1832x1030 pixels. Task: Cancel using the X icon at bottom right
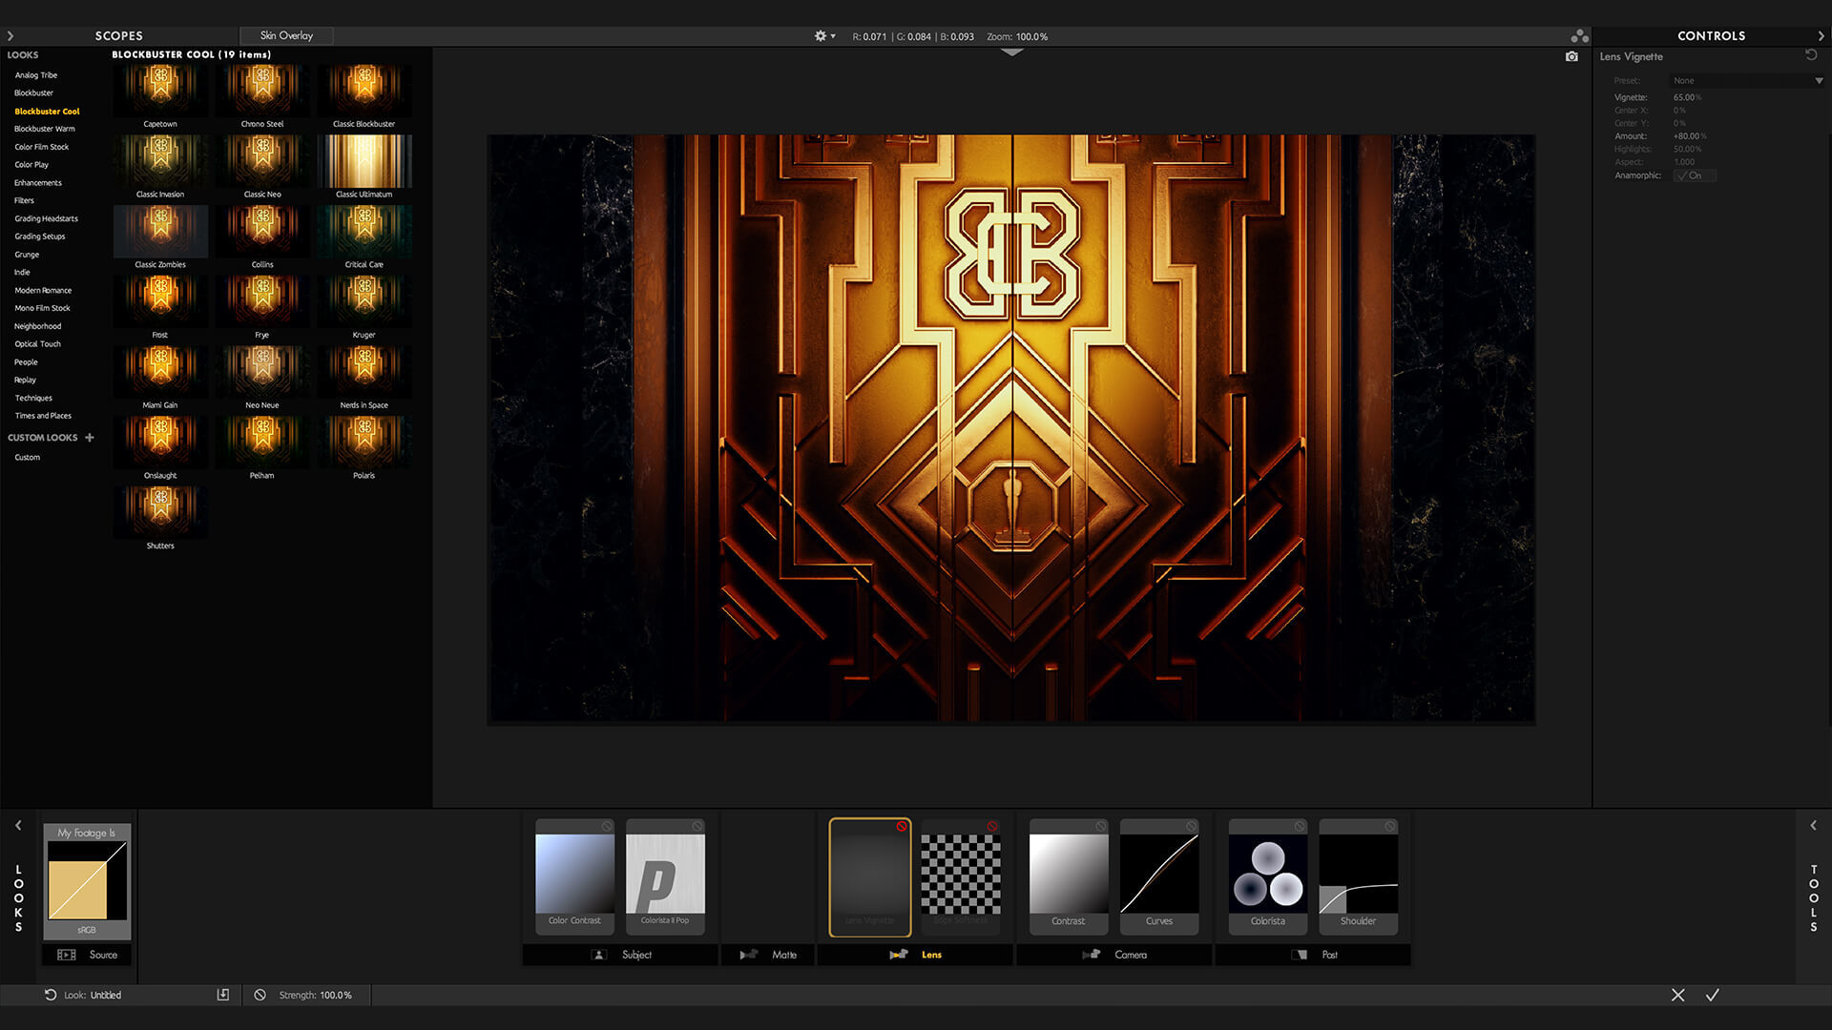point(1677,995)
